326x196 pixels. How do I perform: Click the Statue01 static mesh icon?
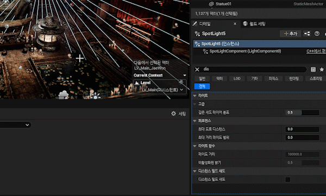pos(211,4)
